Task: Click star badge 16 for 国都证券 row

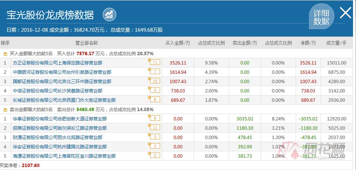Action: click(x=154, y=81)
